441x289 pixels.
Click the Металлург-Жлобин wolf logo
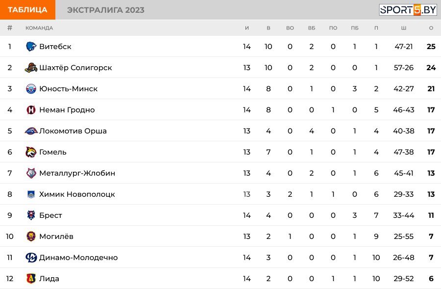pos(31,173)
